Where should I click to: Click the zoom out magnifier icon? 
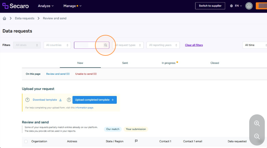[x=257, y=136]
